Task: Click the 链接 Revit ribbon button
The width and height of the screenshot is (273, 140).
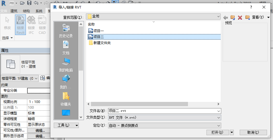Action: coord(20,25)
